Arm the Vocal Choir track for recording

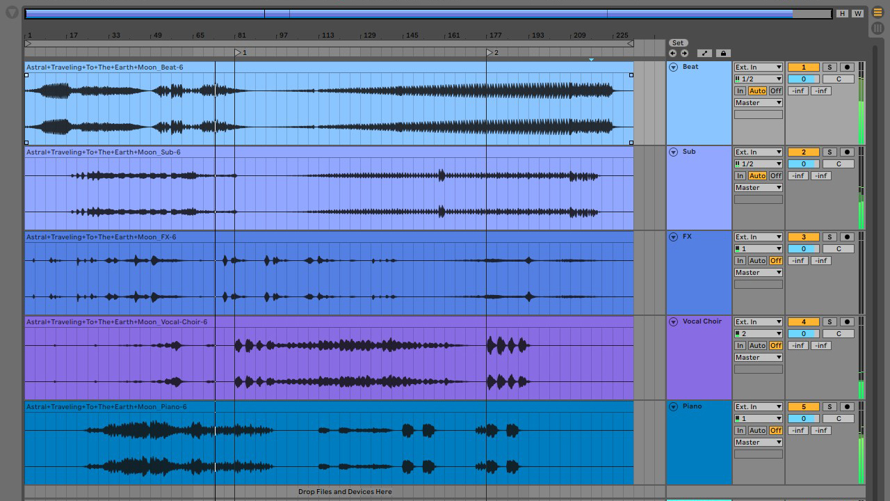[847, 322]
